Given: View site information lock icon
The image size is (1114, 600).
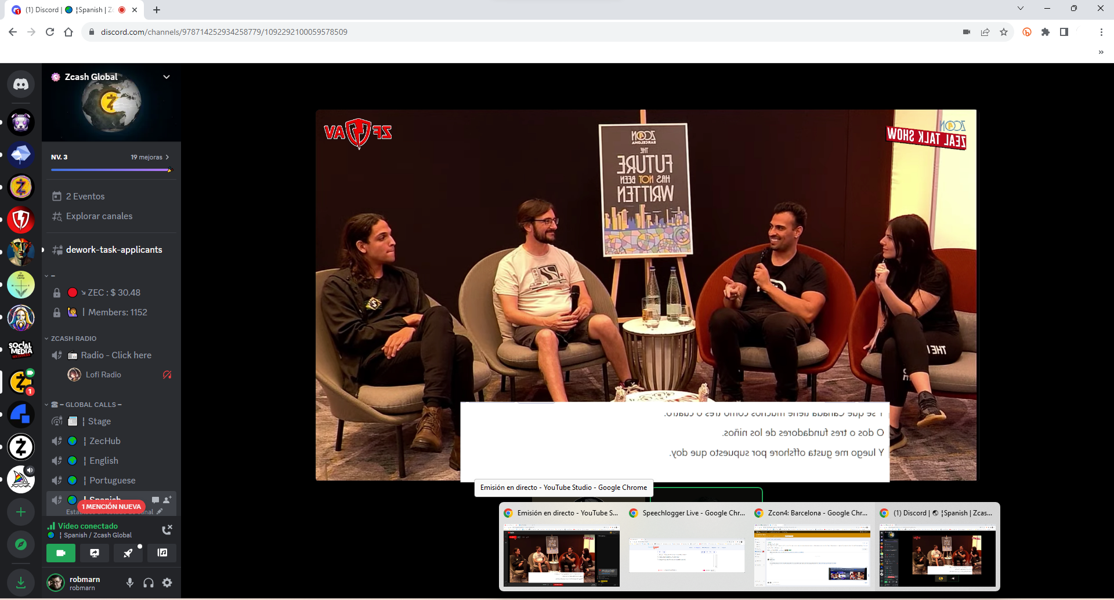Looking at the screenshot, I should click(91, 32).
